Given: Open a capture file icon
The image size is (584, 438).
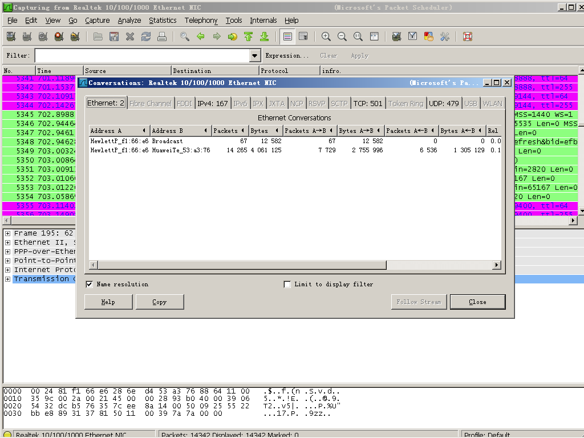Looking at the screenshot, I should 98,36.
